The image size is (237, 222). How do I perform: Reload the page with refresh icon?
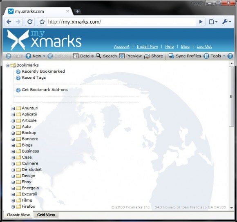point(30,22)
